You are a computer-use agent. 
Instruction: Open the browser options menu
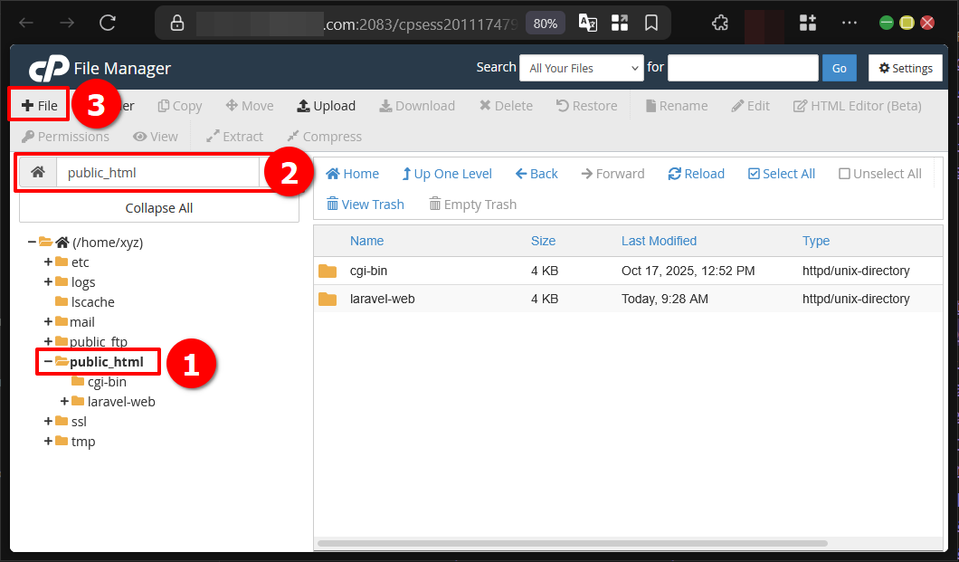coord(849,22)
